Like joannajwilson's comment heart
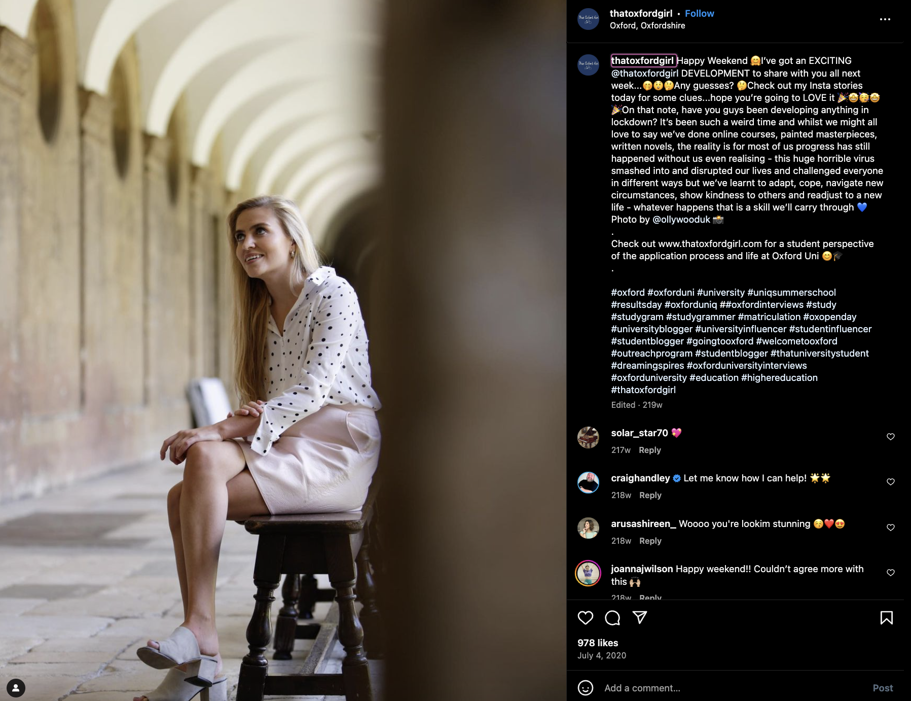 point(891,573)
